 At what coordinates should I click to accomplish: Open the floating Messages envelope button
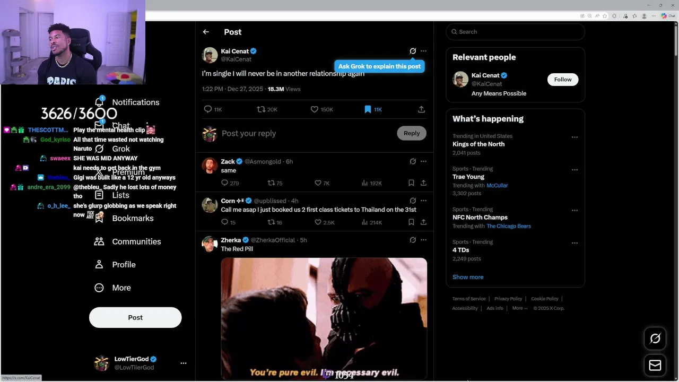pyautogui.click(x=655, y=365)
